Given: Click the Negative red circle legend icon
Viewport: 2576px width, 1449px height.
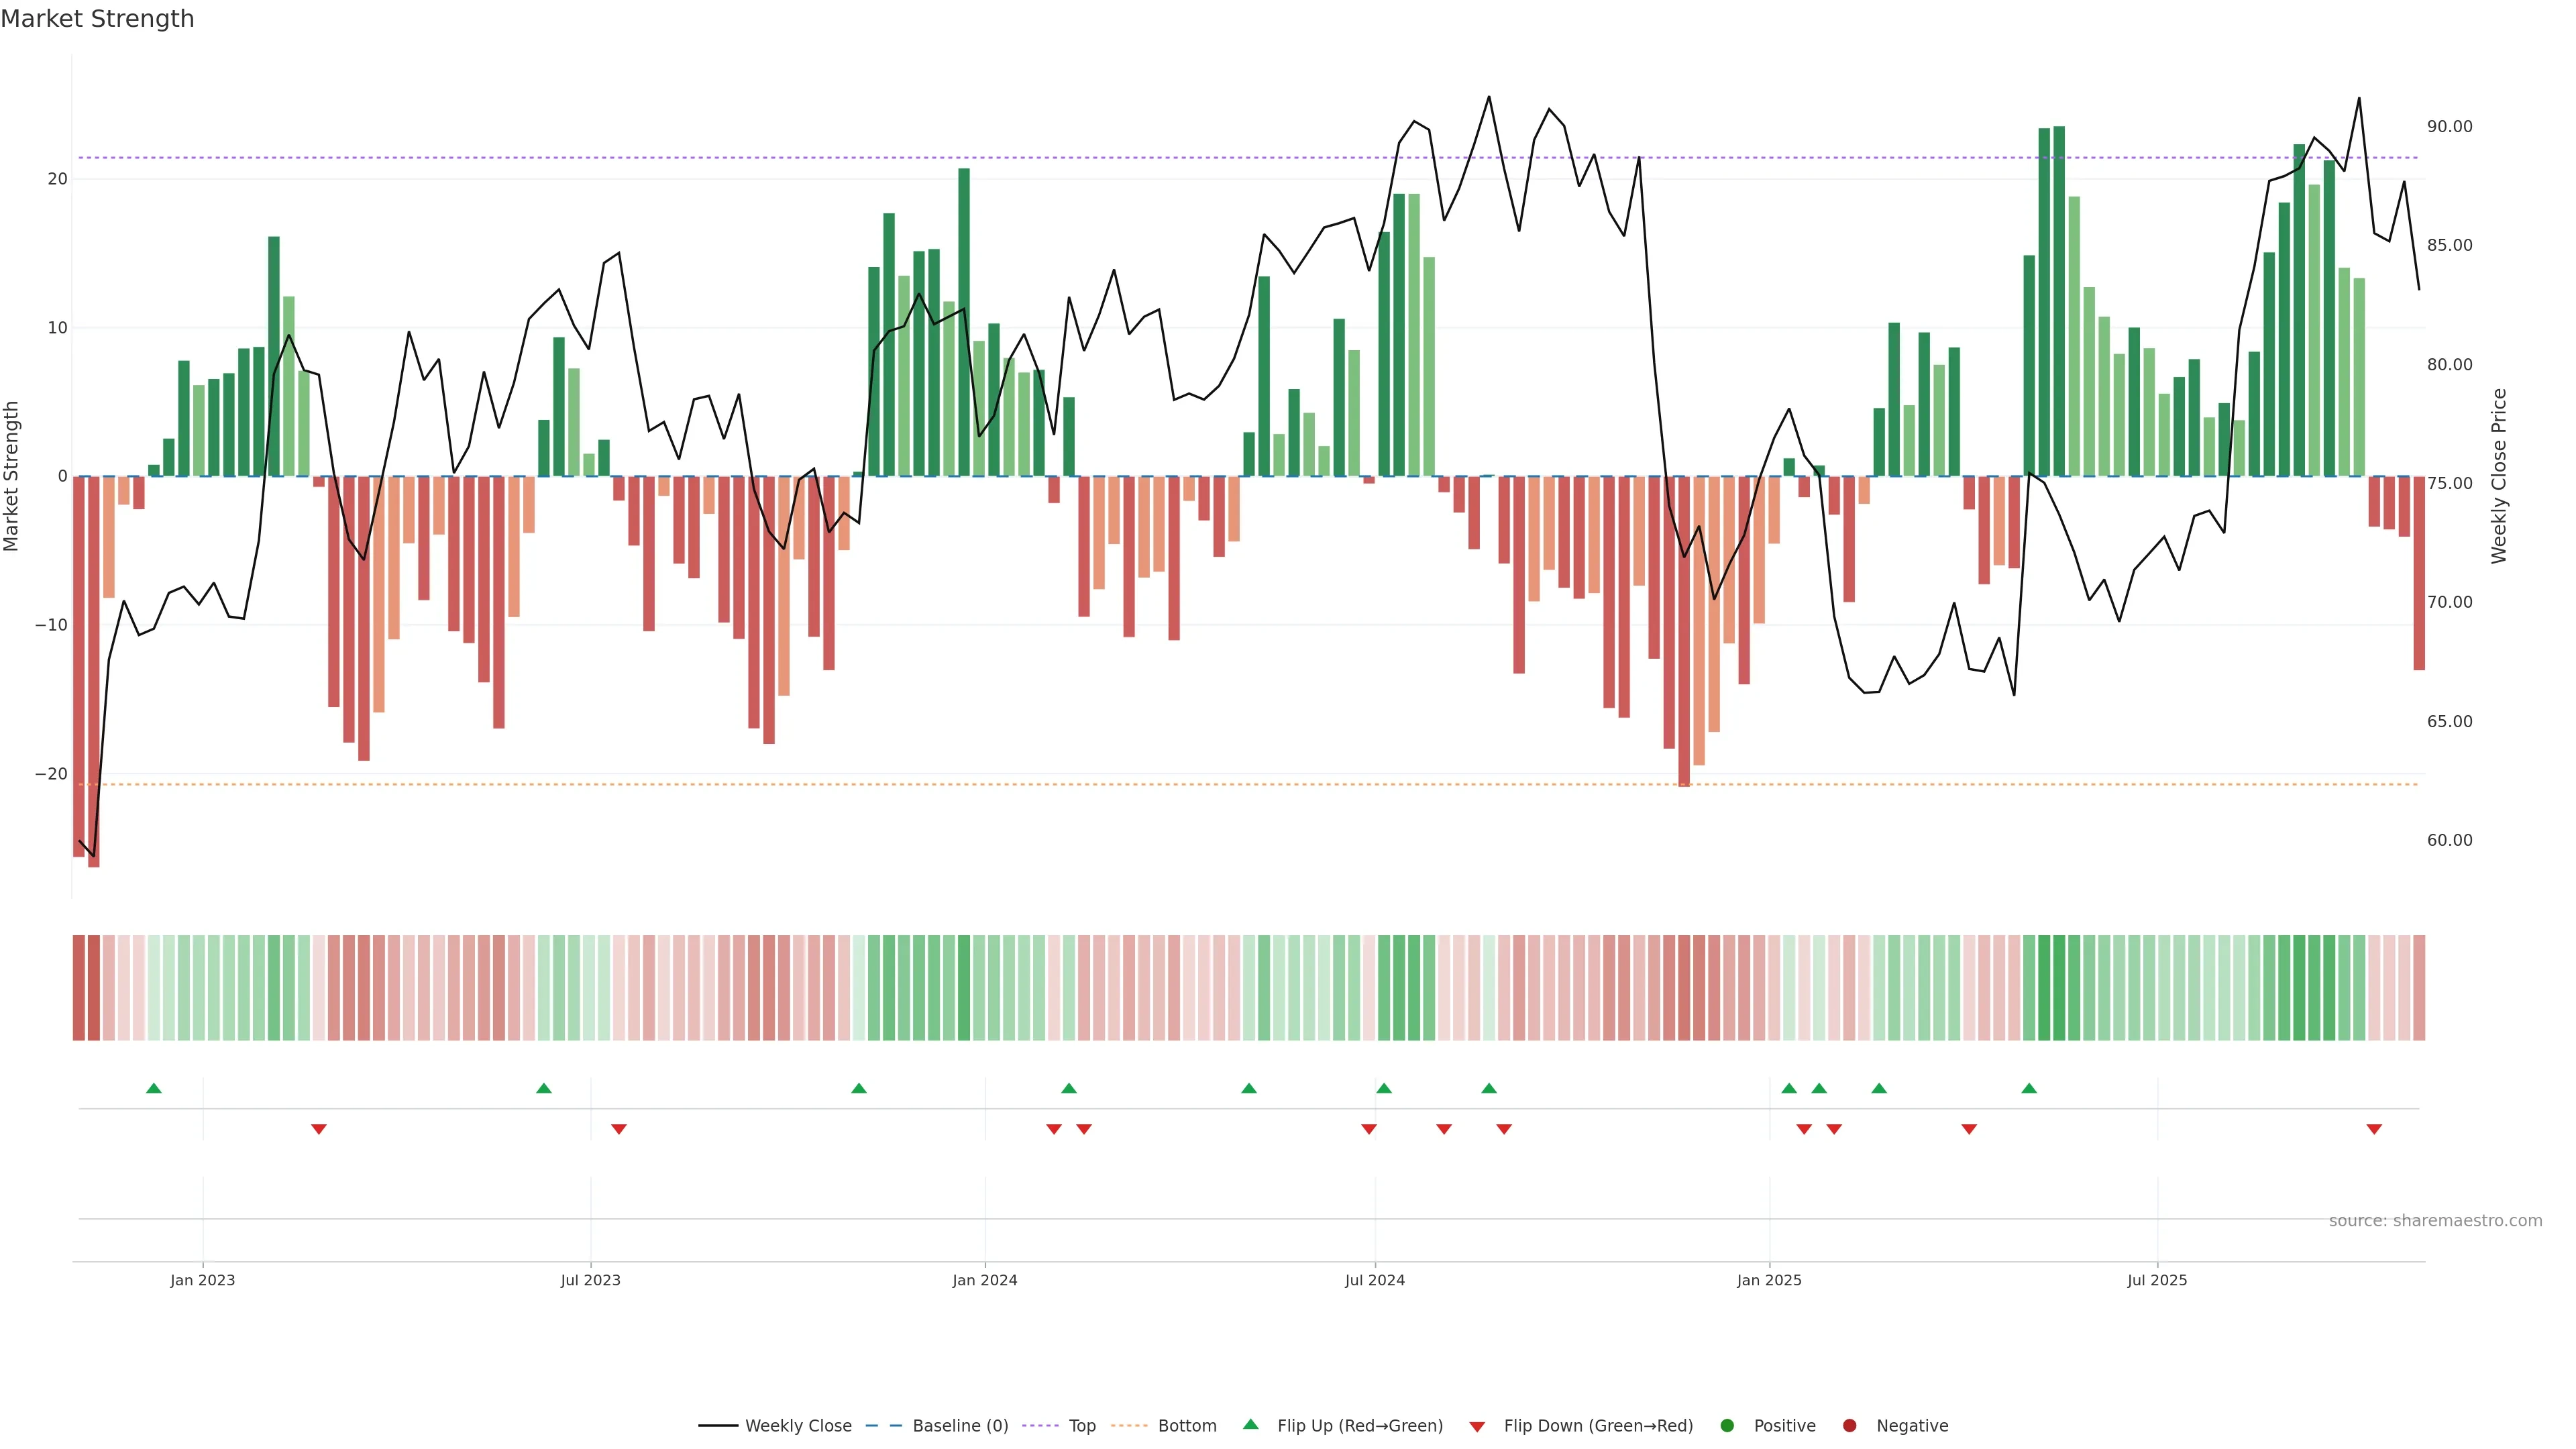Looking at the screenshot, I should pyautogui.click(x=1849, y=1426).
